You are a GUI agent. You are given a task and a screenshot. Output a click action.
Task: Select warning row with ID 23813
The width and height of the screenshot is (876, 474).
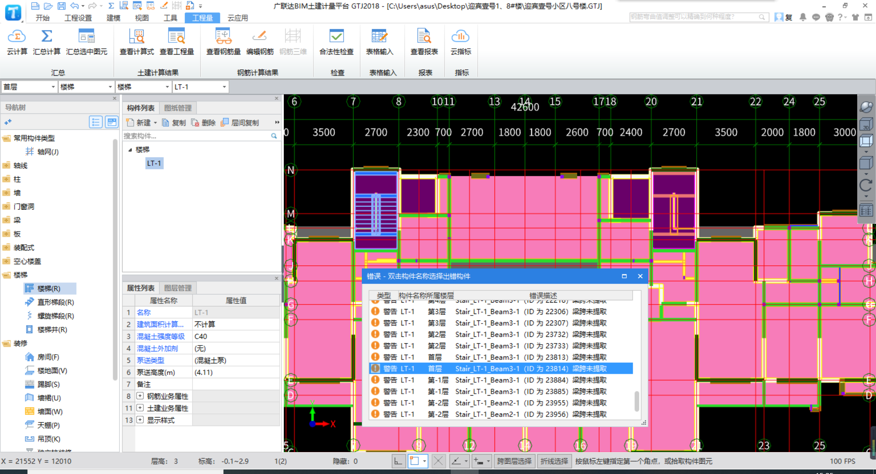[x=501, y=357]
